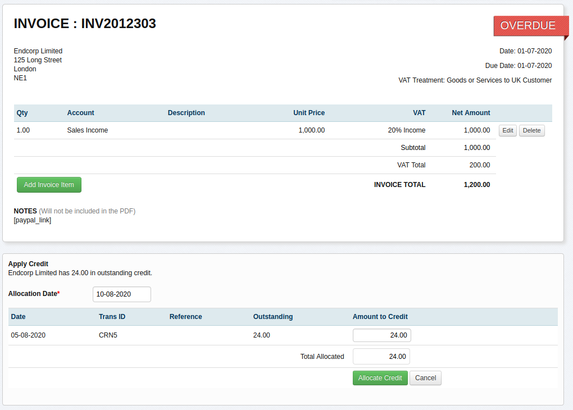Click the Edit button for Sales Income row

click(507, 131)
